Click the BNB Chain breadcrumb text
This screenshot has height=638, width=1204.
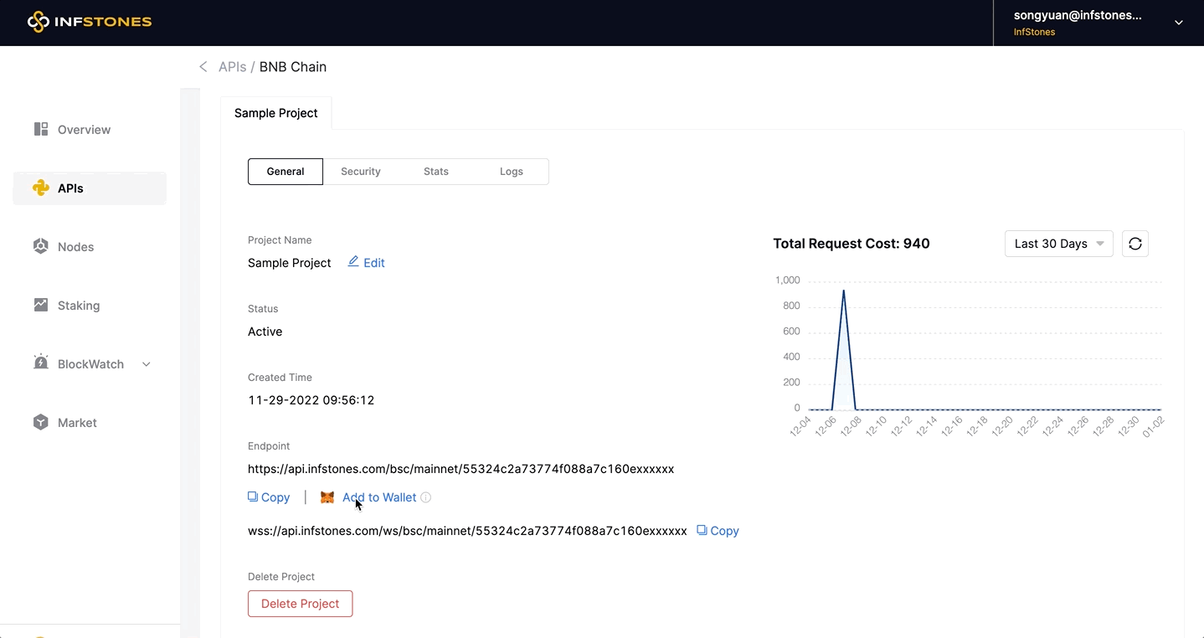pos(293,67)
